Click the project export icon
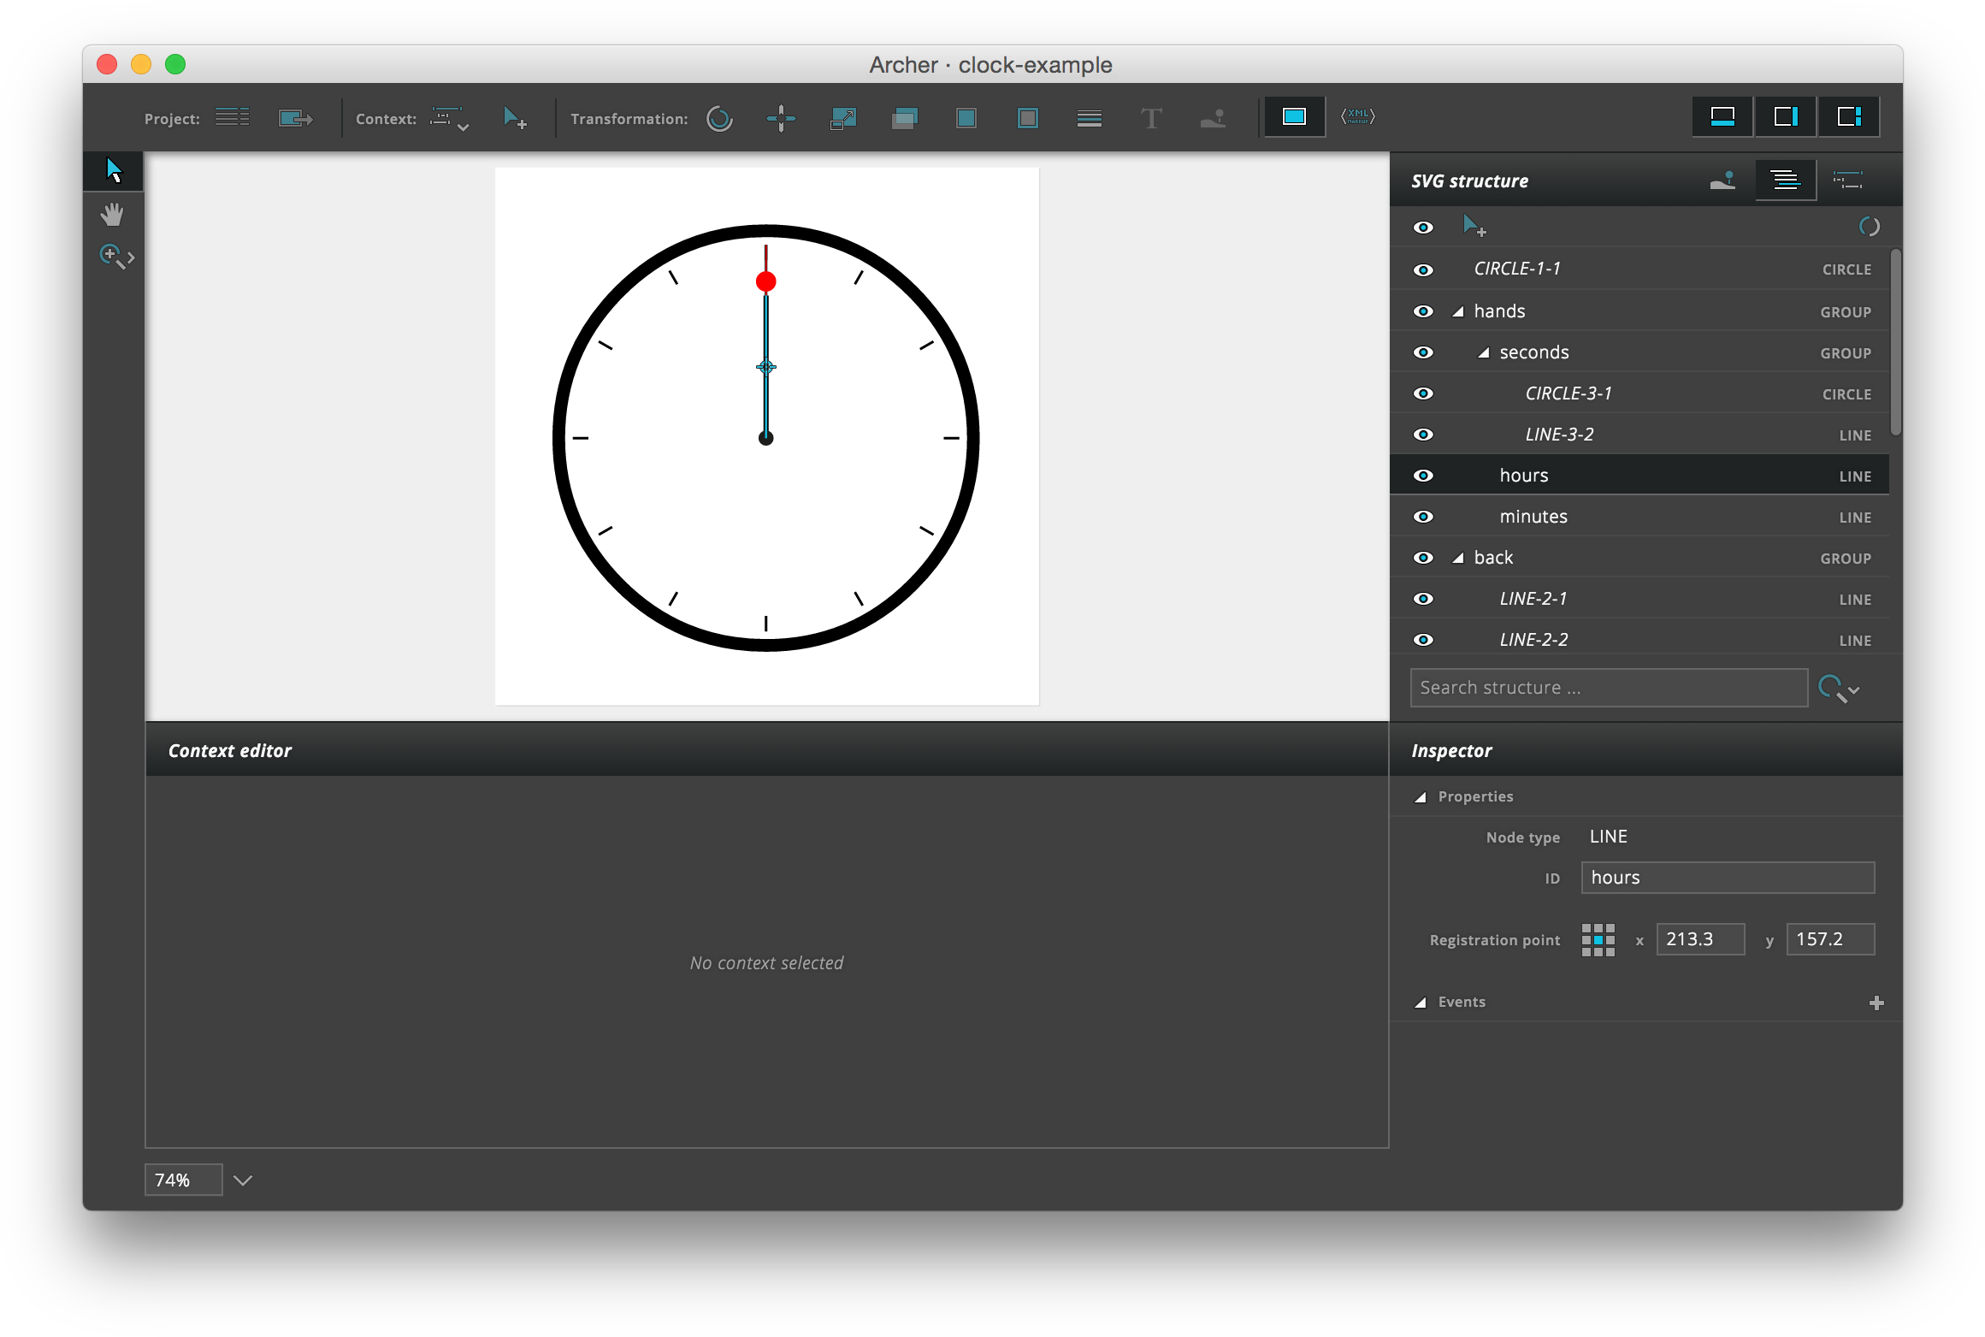1985x1337 pixels. (295, 117)
